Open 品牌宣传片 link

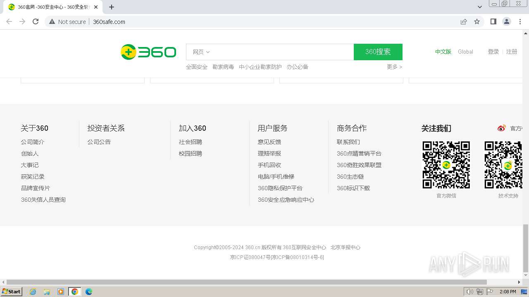[36, 188]
